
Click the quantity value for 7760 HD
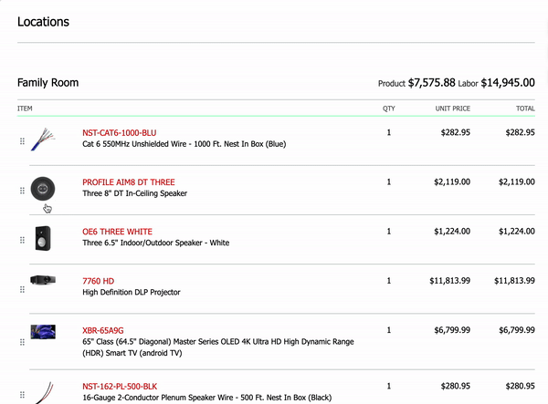[389, 281]
